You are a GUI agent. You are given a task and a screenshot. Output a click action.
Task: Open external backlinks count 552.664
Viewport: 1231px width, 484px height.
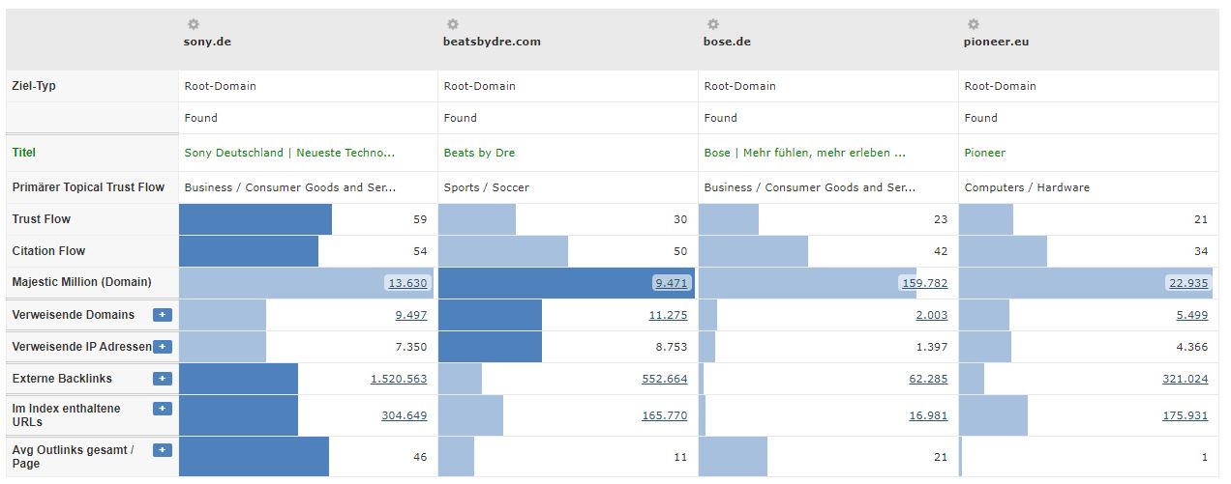(x=665, y=379)
